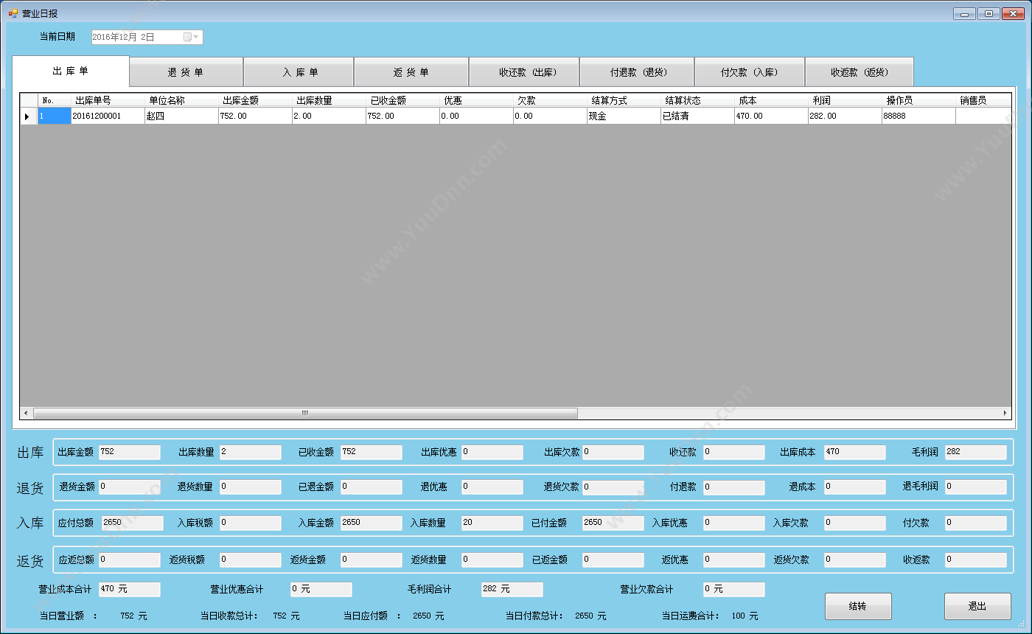Select the 赵四 cell
This screenshot has height=634, width=1032.
pos(181,116)
